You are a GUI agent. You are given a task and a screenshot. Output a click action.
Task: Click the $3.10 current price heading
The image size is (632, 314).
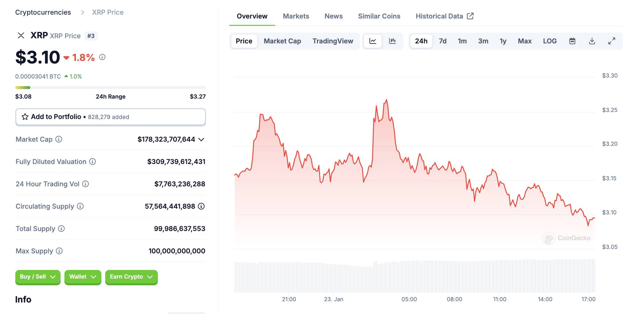pos(38,57)
